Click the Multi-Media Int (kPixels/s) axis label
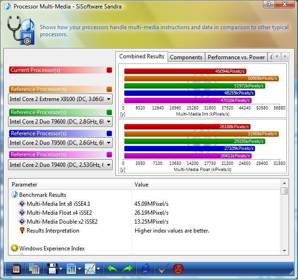This screenshot has height=280, width=298. pyautogui.click(x=203, y=114)
